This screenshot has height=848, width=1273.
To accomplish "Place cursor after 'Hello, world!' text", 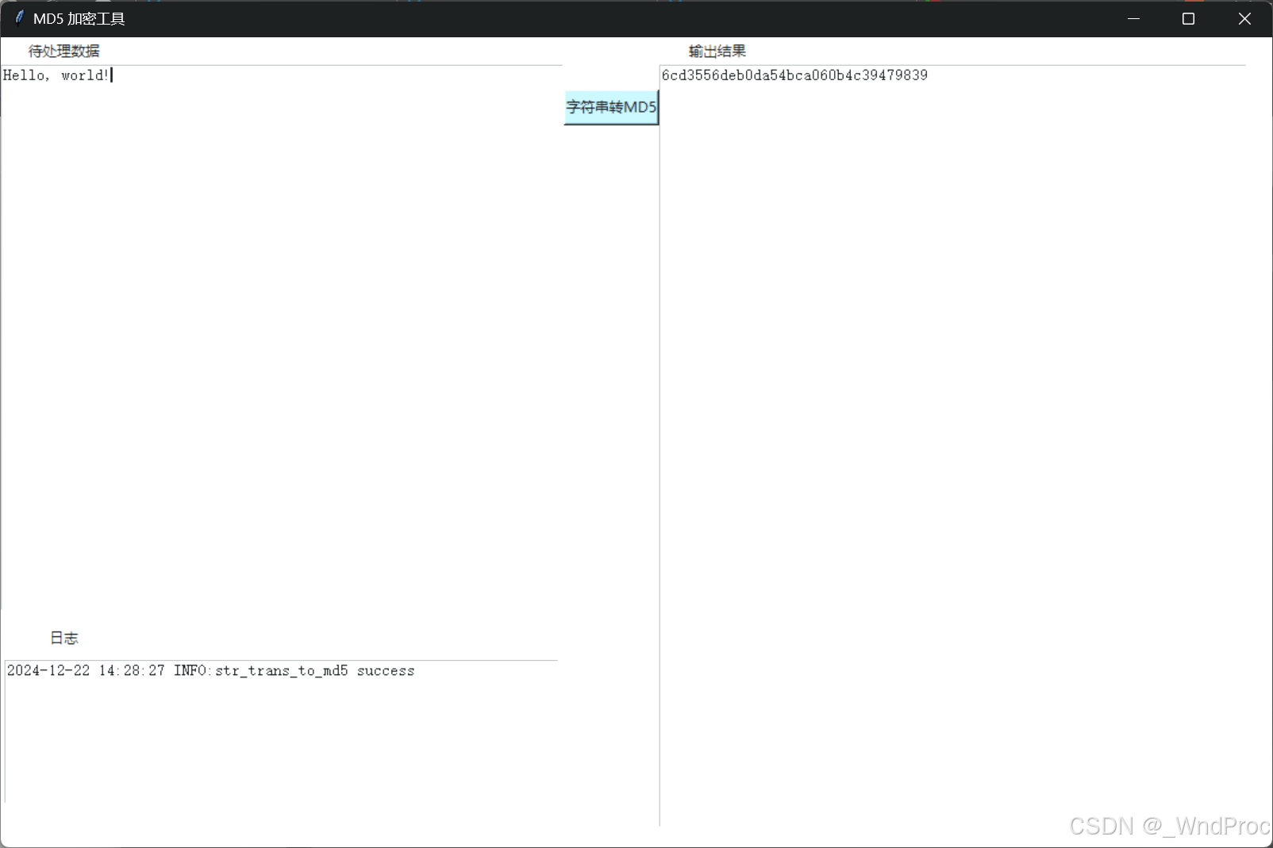I will tap(113, 75).
